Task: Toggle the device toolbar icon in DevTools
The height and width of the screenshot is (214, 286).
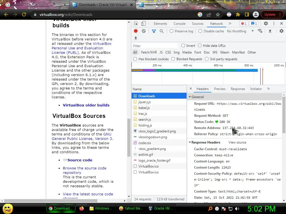Action: (x=143, y=24)
